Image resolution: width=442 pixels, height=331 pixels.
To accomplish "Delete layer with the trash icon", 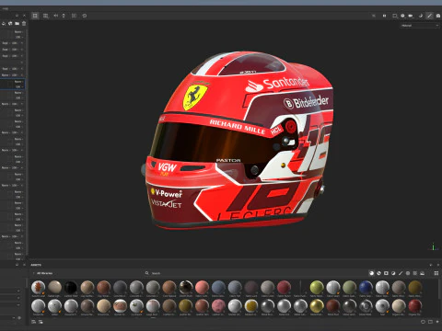I will 24,24.
